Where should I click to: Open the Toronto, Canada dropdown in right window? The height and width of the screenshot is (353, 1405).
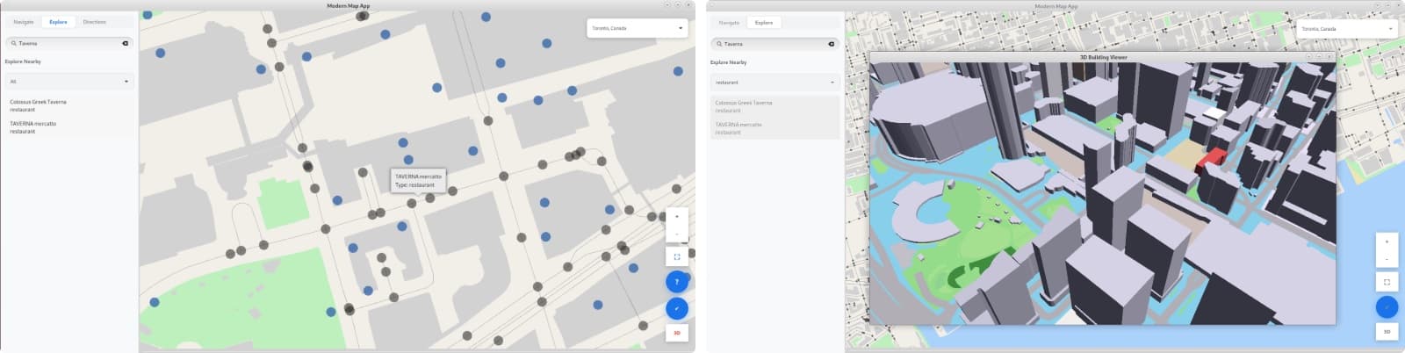click(x=1346, y=29)
